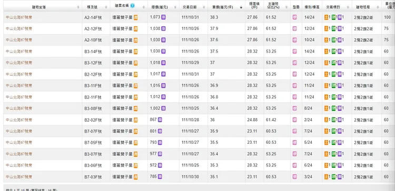Image resolution: width=395 pixels, height=191 pixels.
Task: Click the pink type icon in row B2-11F號
Action: (294, 97)
